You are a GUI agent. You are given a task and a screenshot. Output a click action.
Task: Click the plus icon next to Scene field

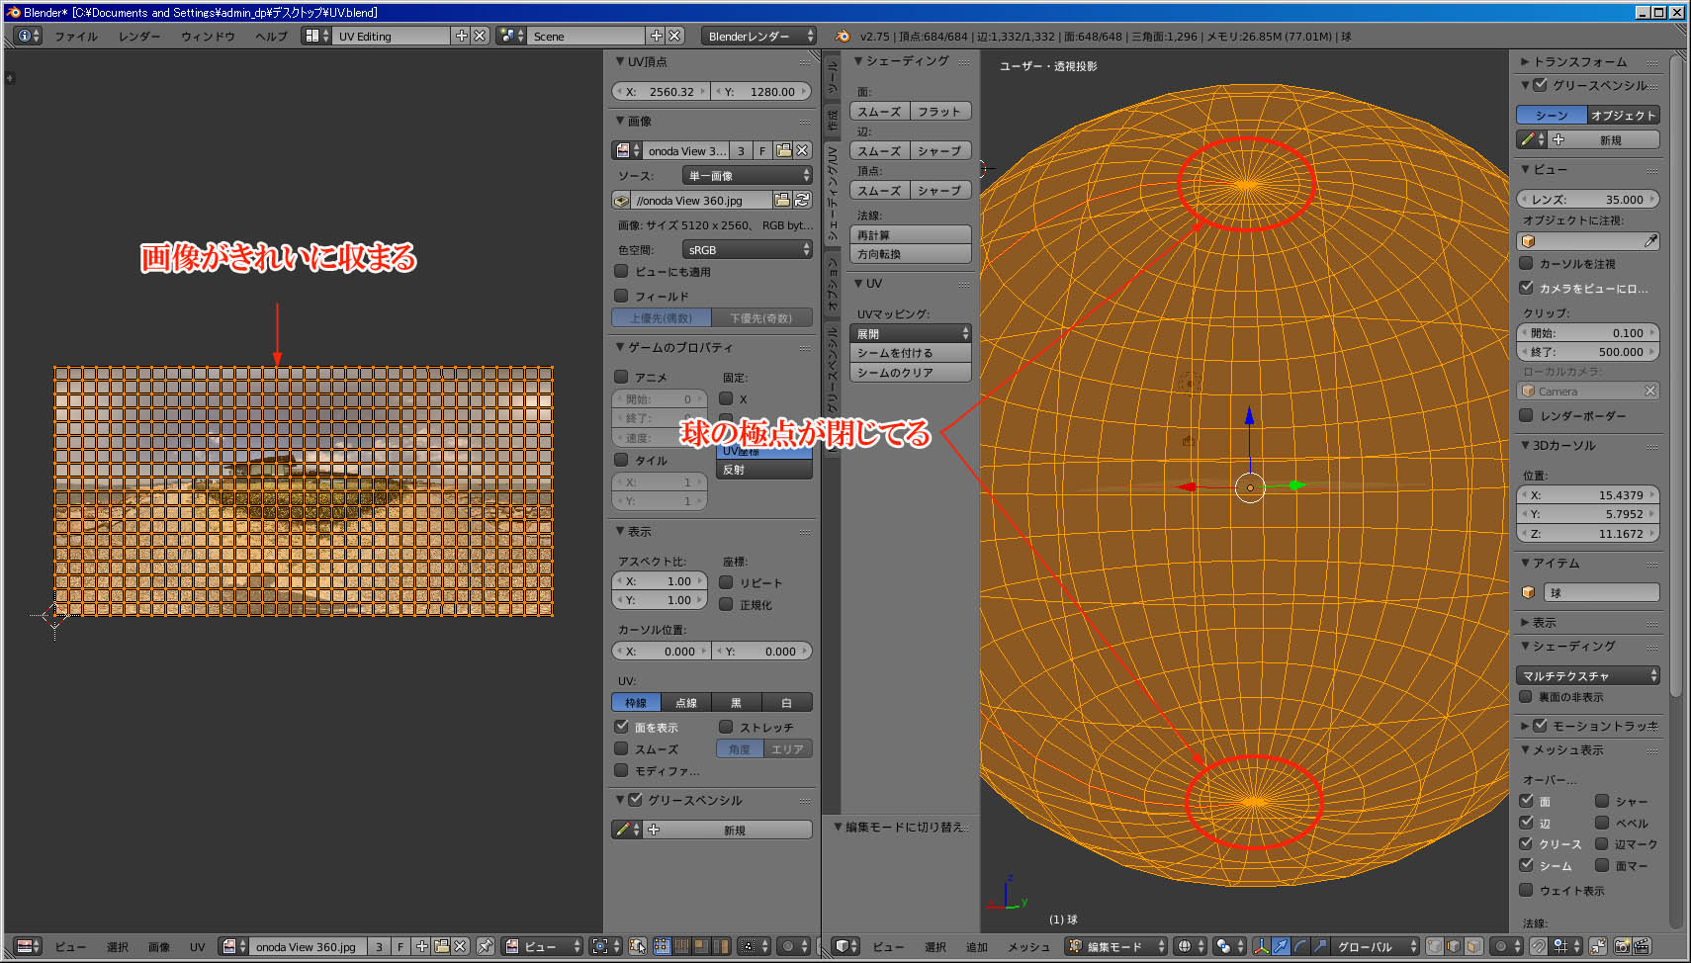656,36
